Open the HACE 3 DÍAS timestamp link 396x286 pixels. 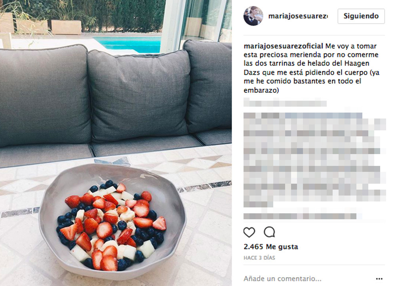(x=259, y=258)
